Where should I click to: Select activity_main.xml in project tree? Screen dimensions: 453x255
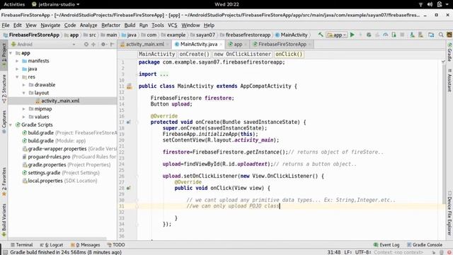[60, 101]
